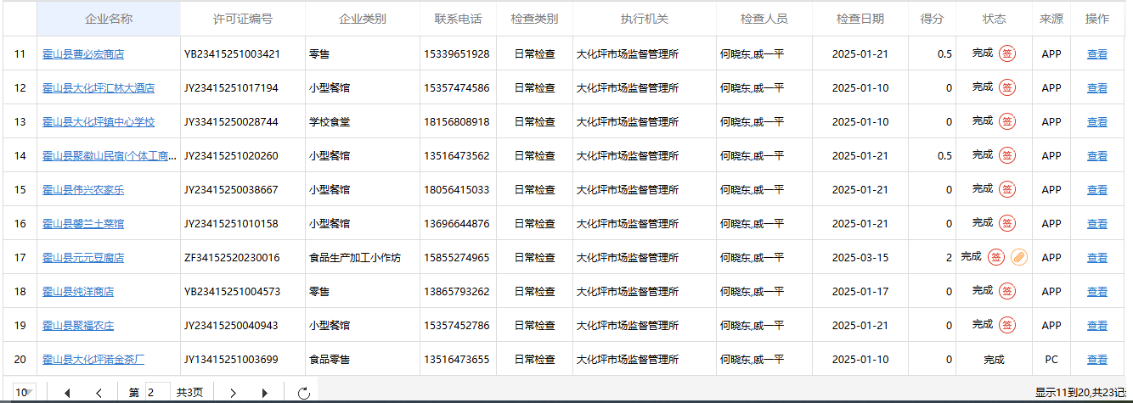Refresh the table with the reload icon
Screen dimensions: 1133x403
[304, 393]
